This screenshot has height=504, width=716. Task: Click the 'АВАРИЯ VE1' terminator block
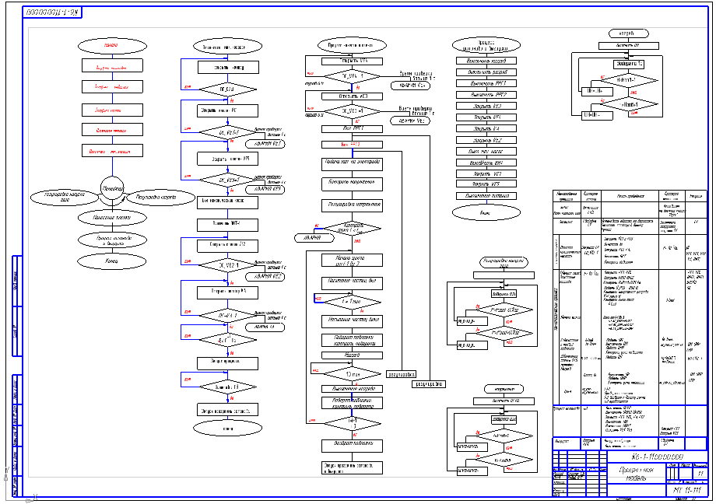265,144
